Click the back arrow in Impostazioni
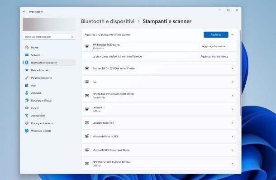276x180 pixels. (24, 12)
